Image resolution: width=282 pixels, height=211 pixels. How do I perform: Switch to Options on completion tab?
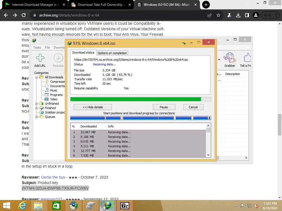(112, 53)
